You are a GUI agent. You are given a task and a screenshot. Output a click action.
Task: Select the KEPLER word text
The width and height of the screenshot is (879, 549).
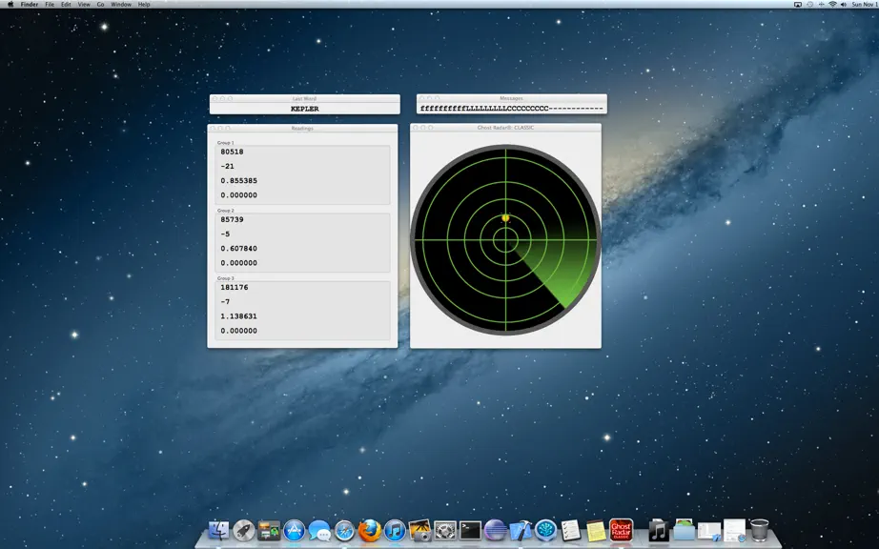(x=305, y=109)
